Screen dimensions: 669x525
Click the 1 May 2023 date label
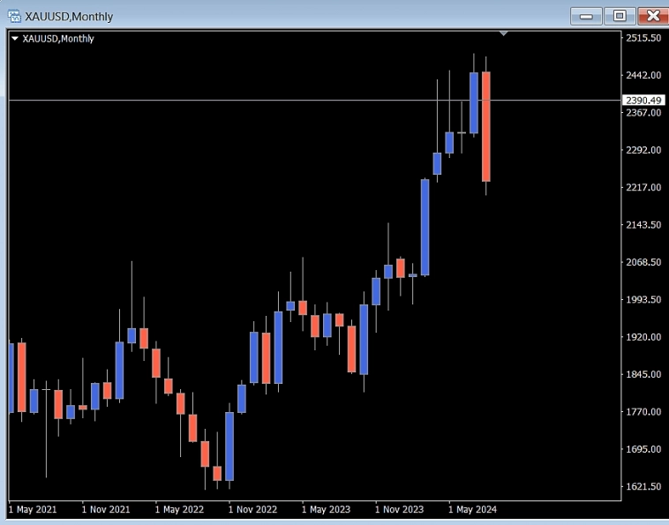[x=326, y=509]
